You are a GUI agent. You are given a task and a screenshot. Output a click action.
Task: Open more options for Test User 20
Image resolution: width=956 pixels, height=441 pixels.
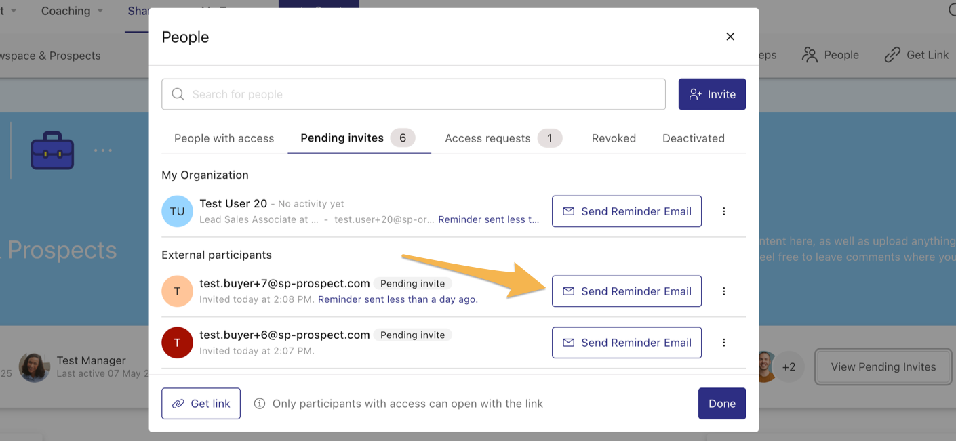click(724, 211)
